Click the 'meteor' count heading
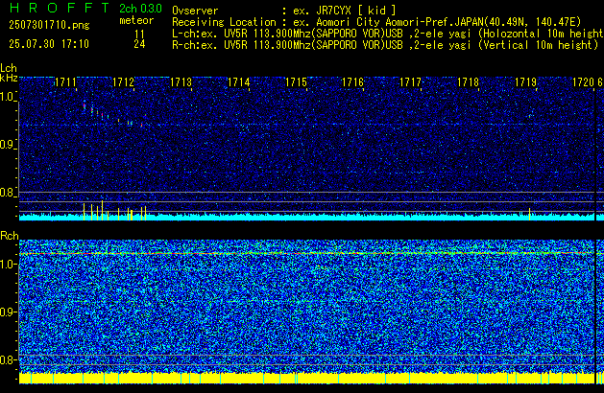 (136, 21)
